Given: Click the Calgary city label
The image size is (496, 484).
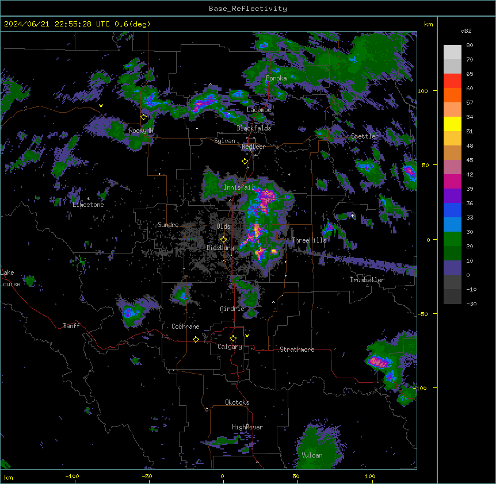Looking at the screenshot, I should [x=230, y=347].
